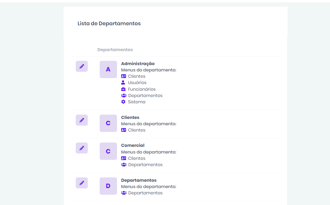This screenshot has width=330, height=205.
Task: Select the 'D' avatar for Departamentos
Action: coord(108,186)
